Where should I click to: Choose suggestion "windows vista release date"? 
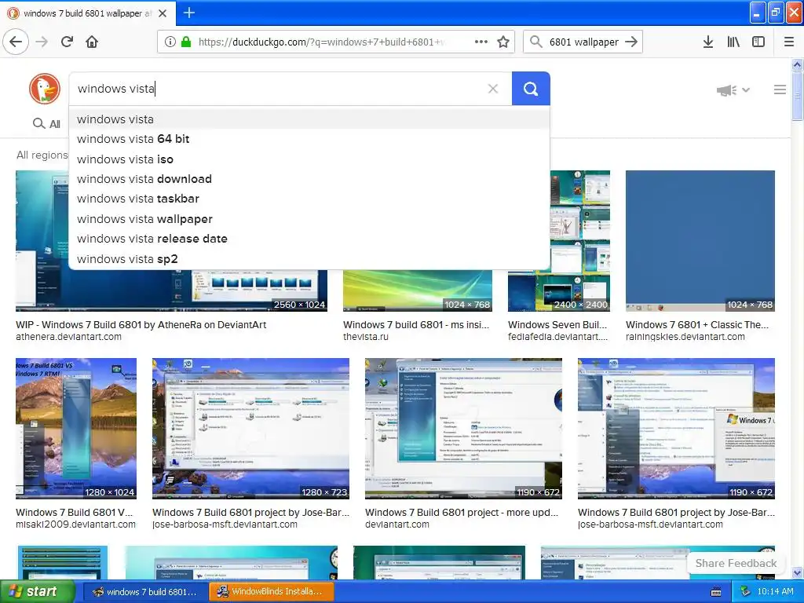coord(309,239)
